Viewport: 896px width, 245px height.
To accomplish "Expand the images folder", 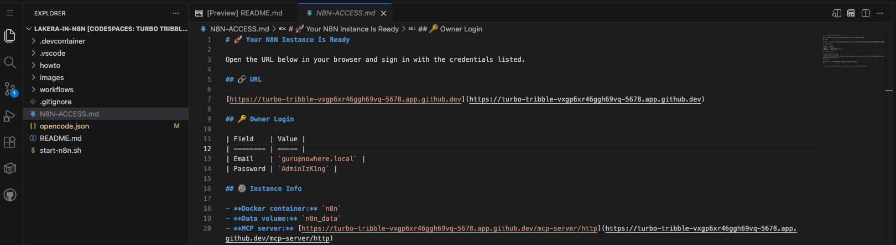I will pyautogui.click(x=106, y=77).
